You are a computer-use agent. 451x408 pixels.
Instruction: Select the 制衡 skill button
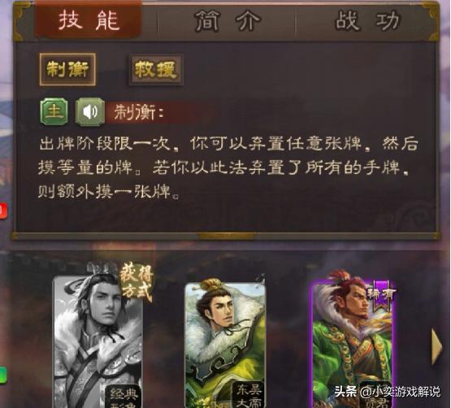67,69
